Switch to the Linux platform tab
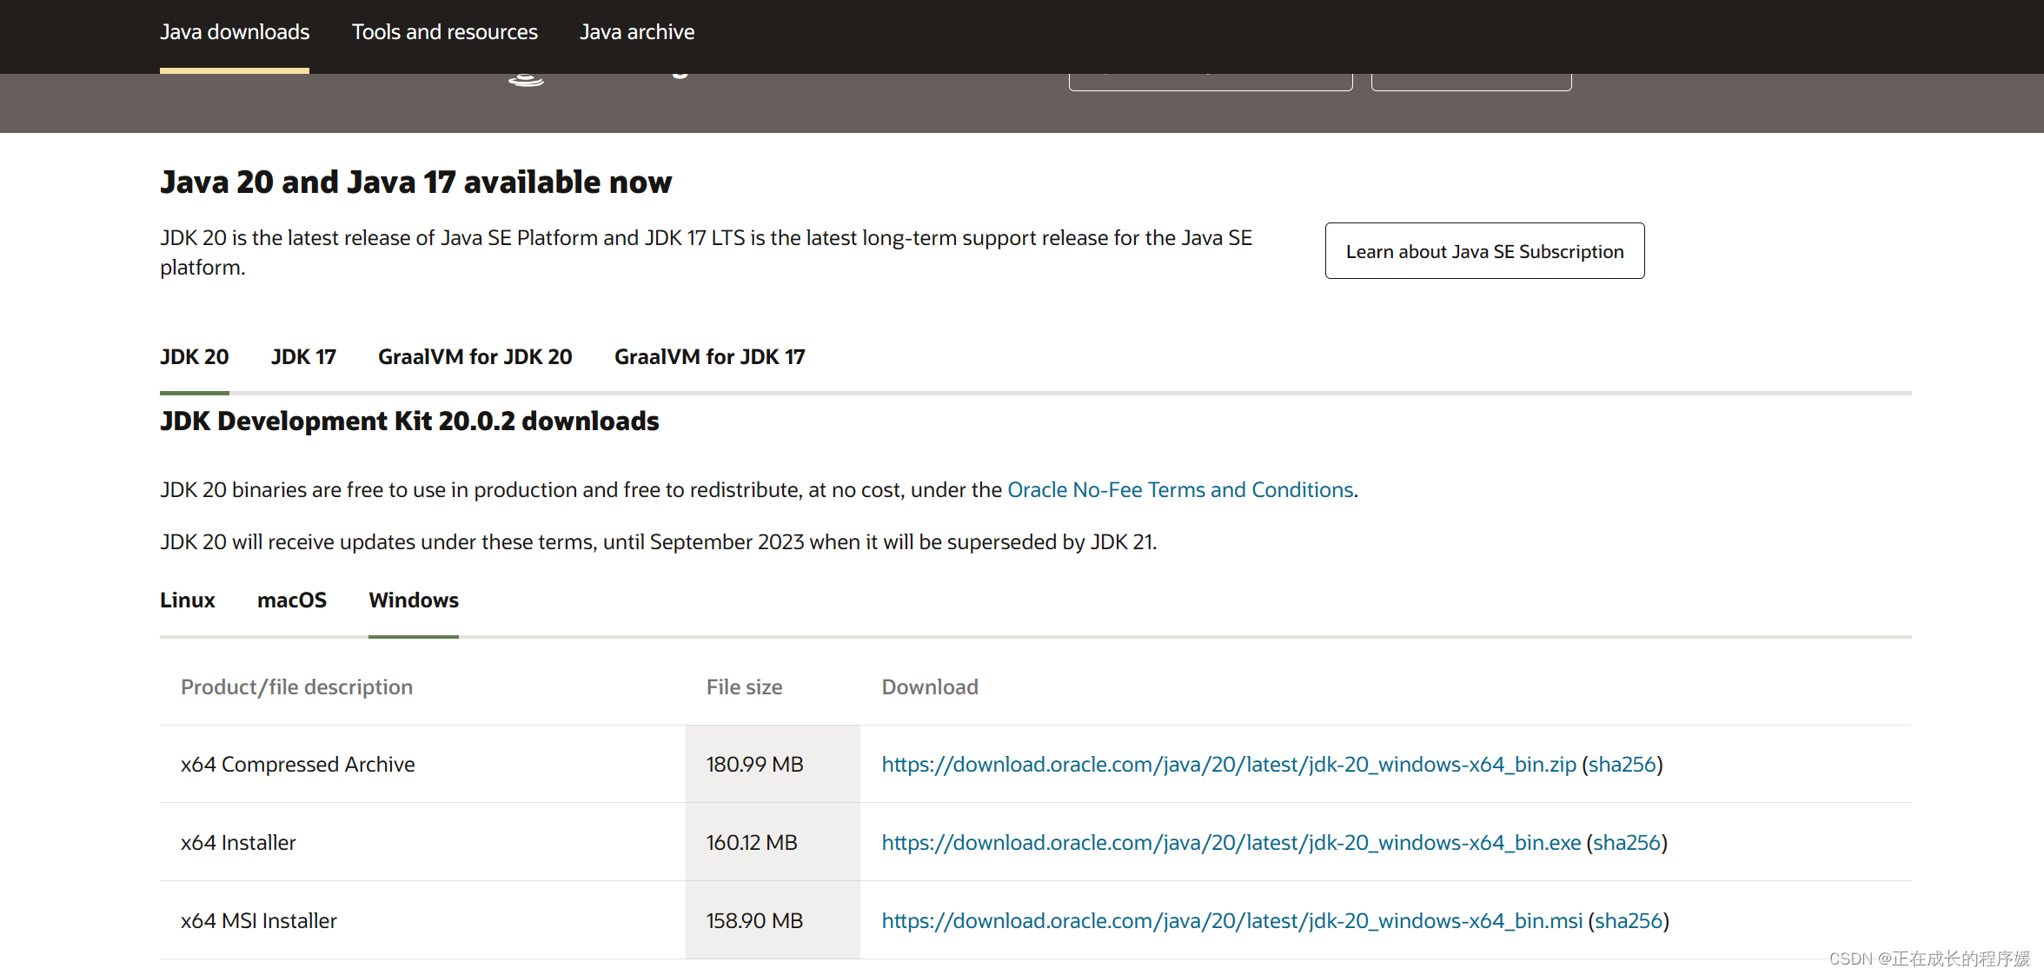2044x975 pixels. click(187, 600)
